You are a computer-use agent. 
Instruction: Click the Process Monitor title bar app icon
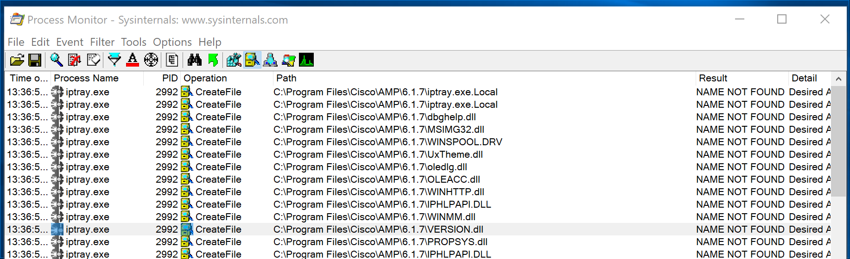click(x=17, y=19)
